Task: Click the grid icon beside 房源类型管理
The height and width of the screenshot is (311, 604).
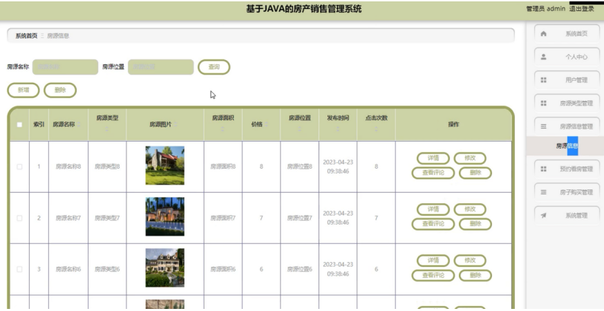Action: point(543,103)
